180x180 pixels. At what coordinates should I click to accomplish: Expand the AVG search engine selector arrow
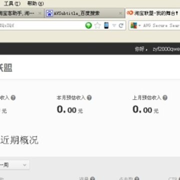[x=139, y=25]
